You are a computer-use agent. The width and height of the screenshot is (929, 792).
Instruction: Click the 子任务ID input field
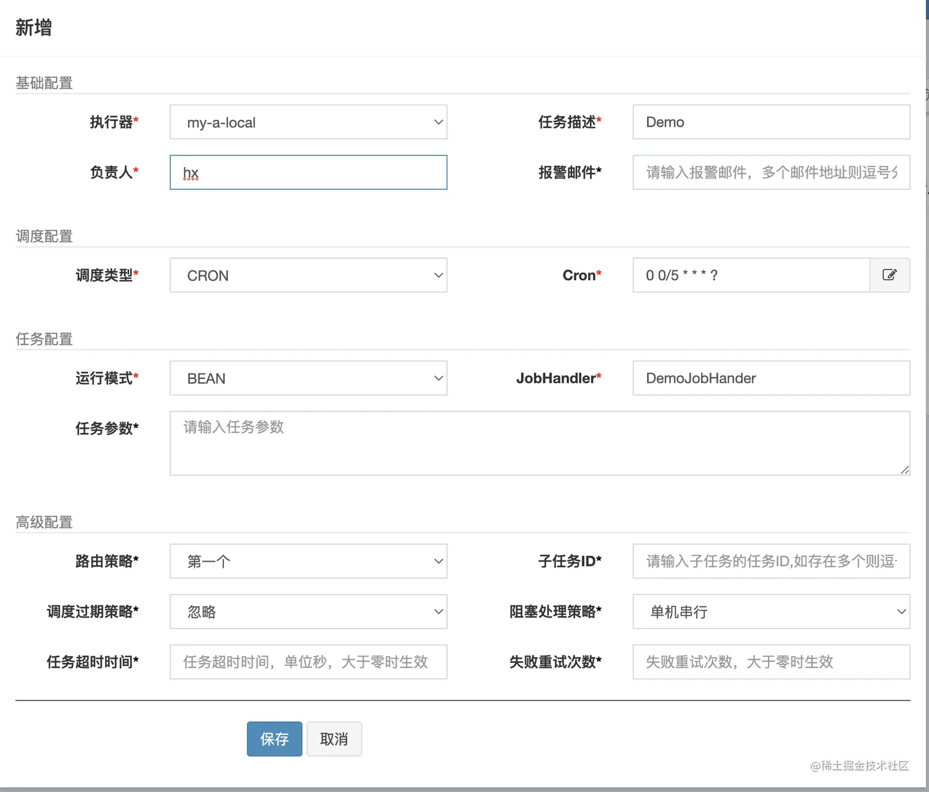(x=771, y=561)
